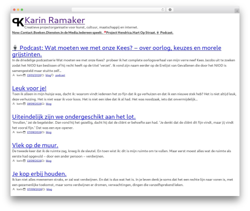Open Project Hendrica in the navigation
250x211 pixels.
[117, 32]
